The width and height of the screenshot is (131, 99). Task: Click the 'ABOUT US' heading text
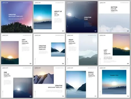(x=58, y=12)
